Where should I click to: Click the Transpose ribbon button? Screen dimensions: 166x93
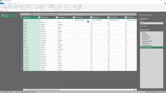click(x=10, y=5)
